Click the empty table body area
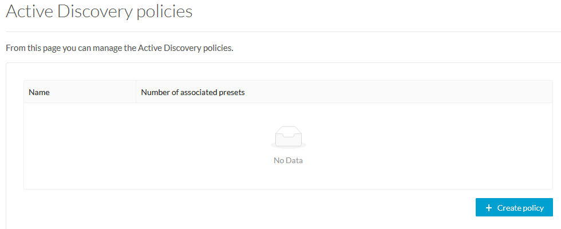Screen dimensions: 561x229 [x=288, y=146]
